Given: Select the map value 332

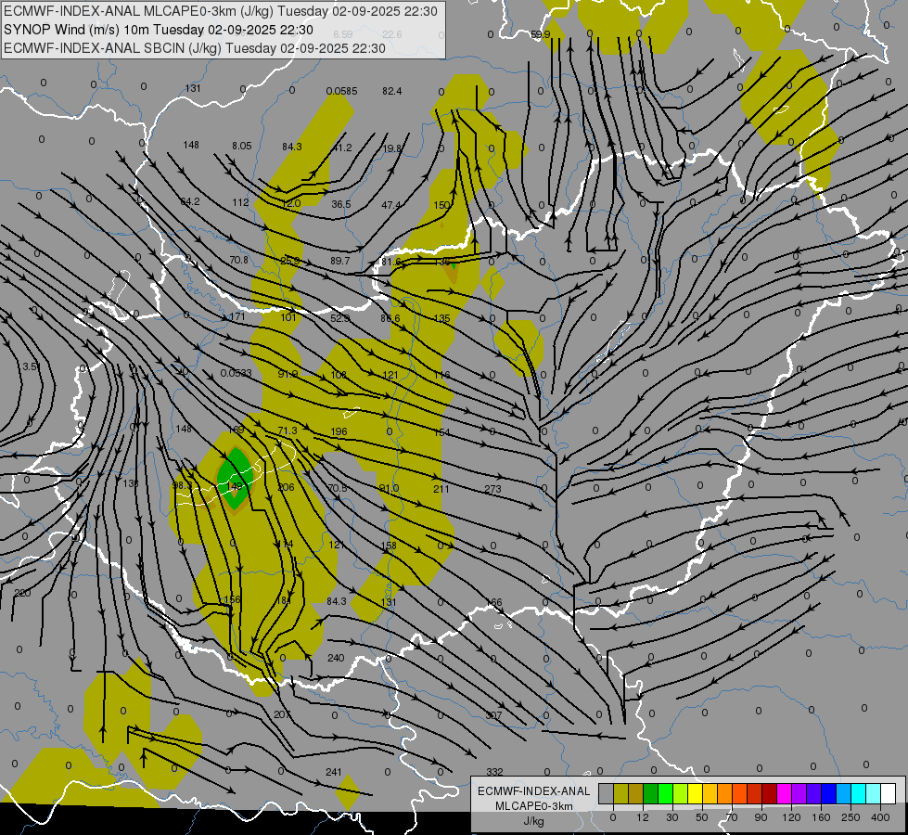Looking at the screenshot, I should point(494,772).
